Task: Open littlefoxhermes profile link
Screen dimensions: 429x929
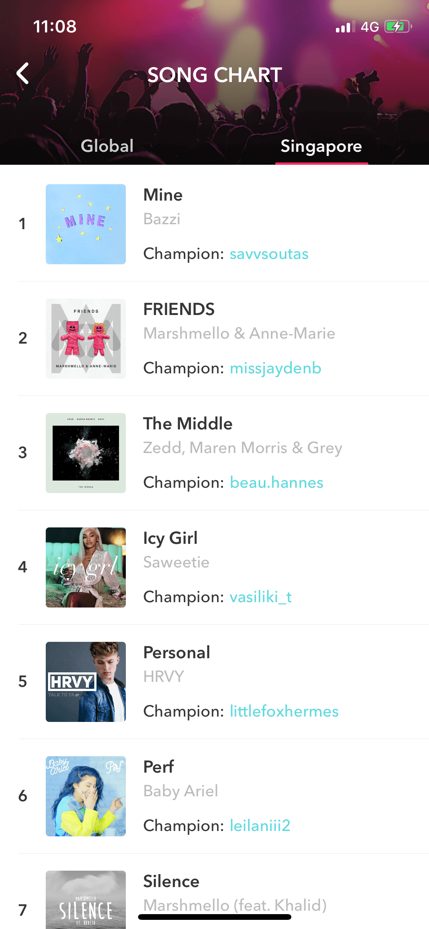Action: coord(284,712)
